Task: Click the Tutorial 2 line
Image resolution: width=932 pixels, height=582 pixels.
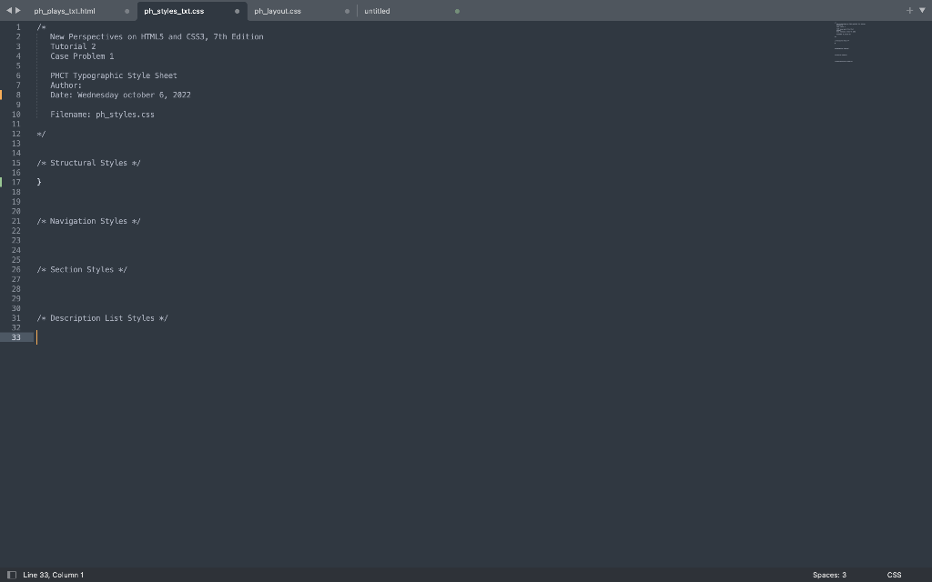Action: 73,46
